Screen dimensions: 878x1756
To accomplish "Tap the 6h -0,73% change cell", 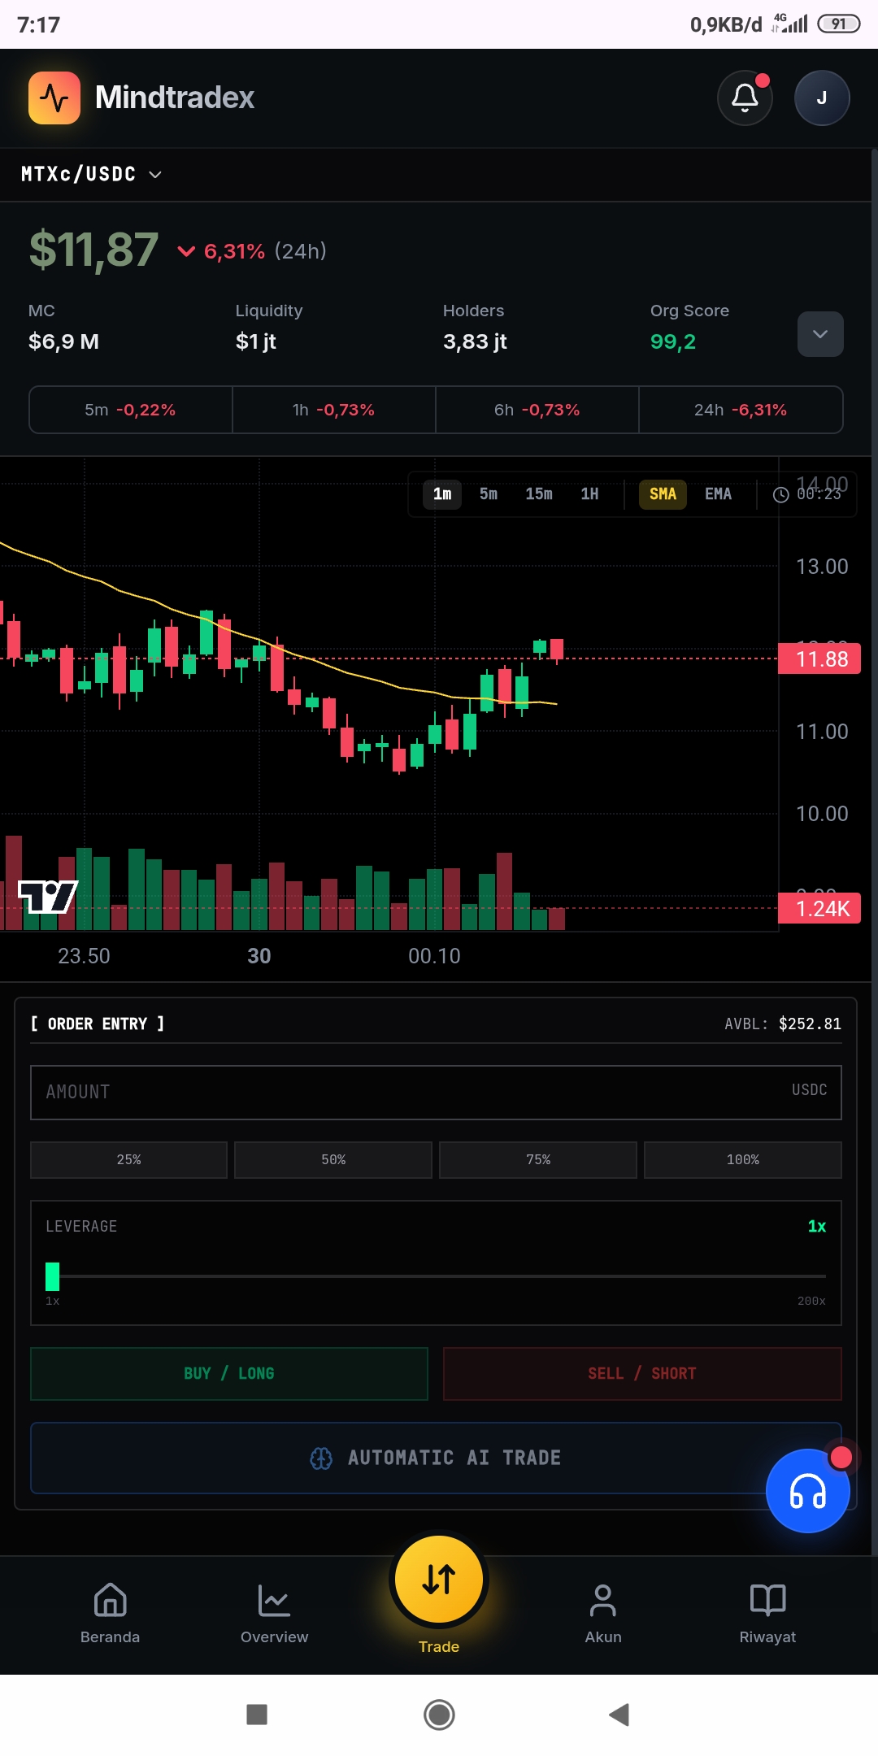I will (537, 410).
